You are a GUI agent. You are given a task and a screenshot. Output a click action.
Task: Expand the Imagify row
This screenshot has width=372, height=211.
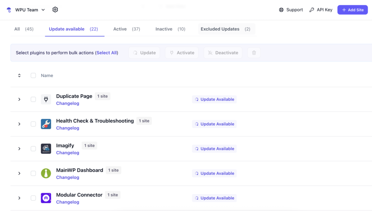[19, 149]
